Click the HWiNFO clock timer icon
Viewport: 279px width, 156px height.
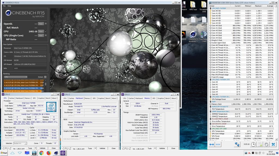click(x=254, y=145)
